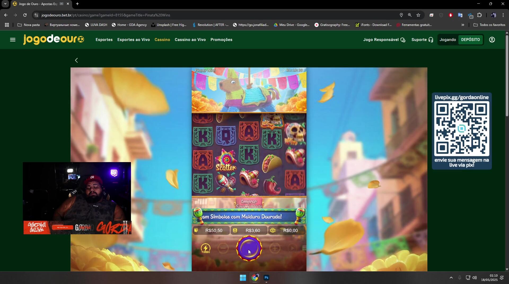Show hidden system tray icons

pos(451,278)
